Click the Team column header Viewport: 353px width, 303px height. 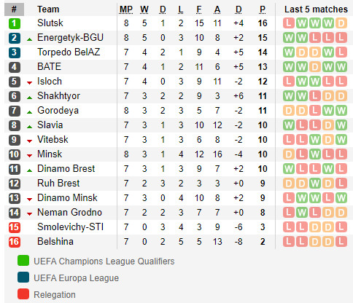[48, 9]
